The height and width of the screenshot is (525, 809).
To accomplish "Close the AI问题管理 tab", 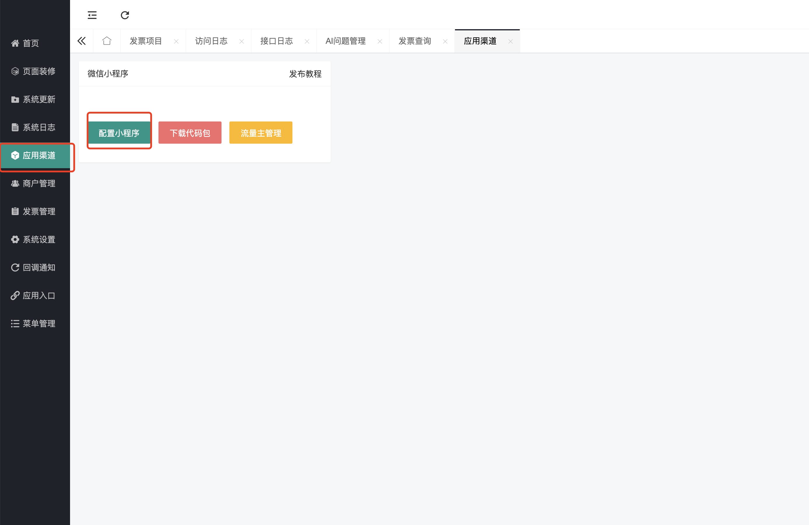I will click(380, 41).
